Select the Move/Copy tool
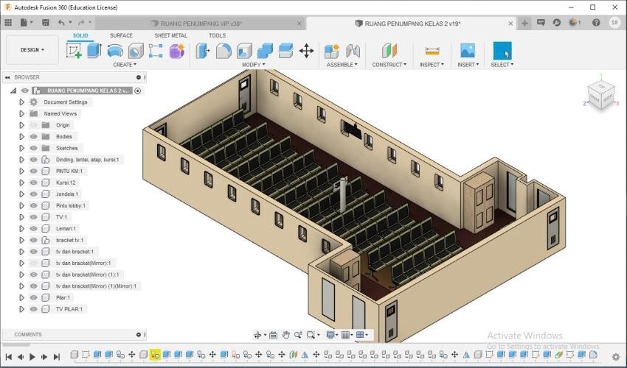This screenshot has height=368, width=627. (x=306, y=51)
